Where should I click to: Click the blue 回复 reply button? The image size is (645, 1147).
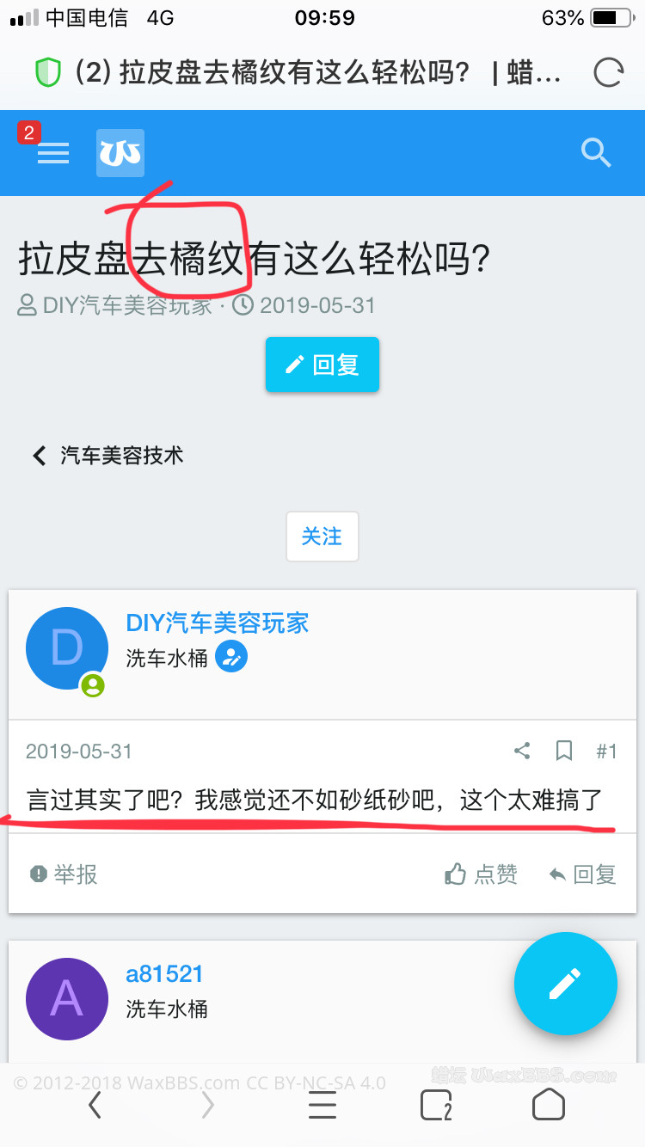(322, 365)
